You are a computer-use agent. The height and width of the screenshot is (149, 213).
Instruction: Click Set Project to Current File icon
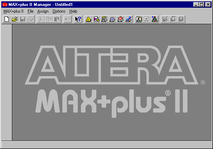click(x=147, y=19)
